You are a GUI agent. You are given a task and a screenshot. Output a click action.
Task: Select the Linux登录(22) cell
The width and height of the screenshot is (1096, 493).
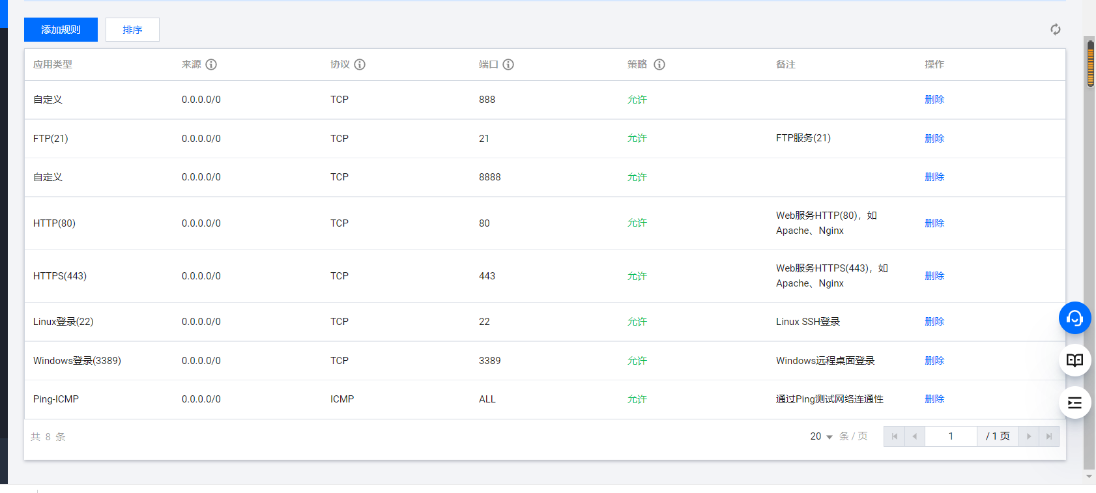(63, 322)
